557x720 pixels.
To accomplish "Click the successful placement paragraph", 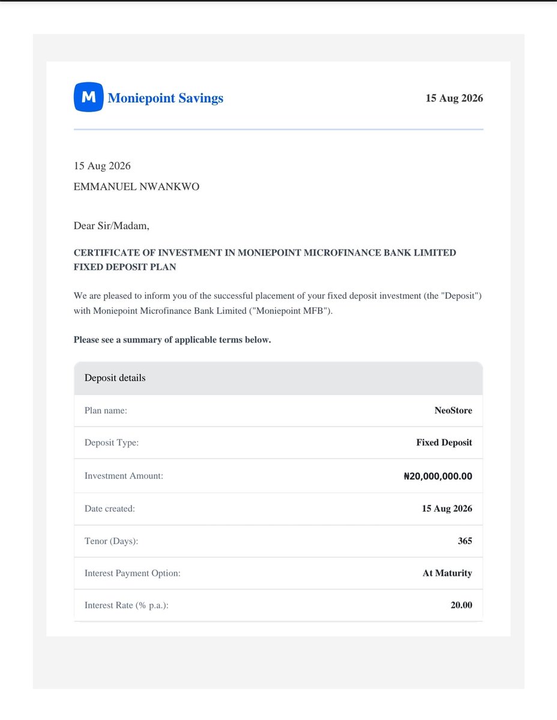I will click(278, 304).
